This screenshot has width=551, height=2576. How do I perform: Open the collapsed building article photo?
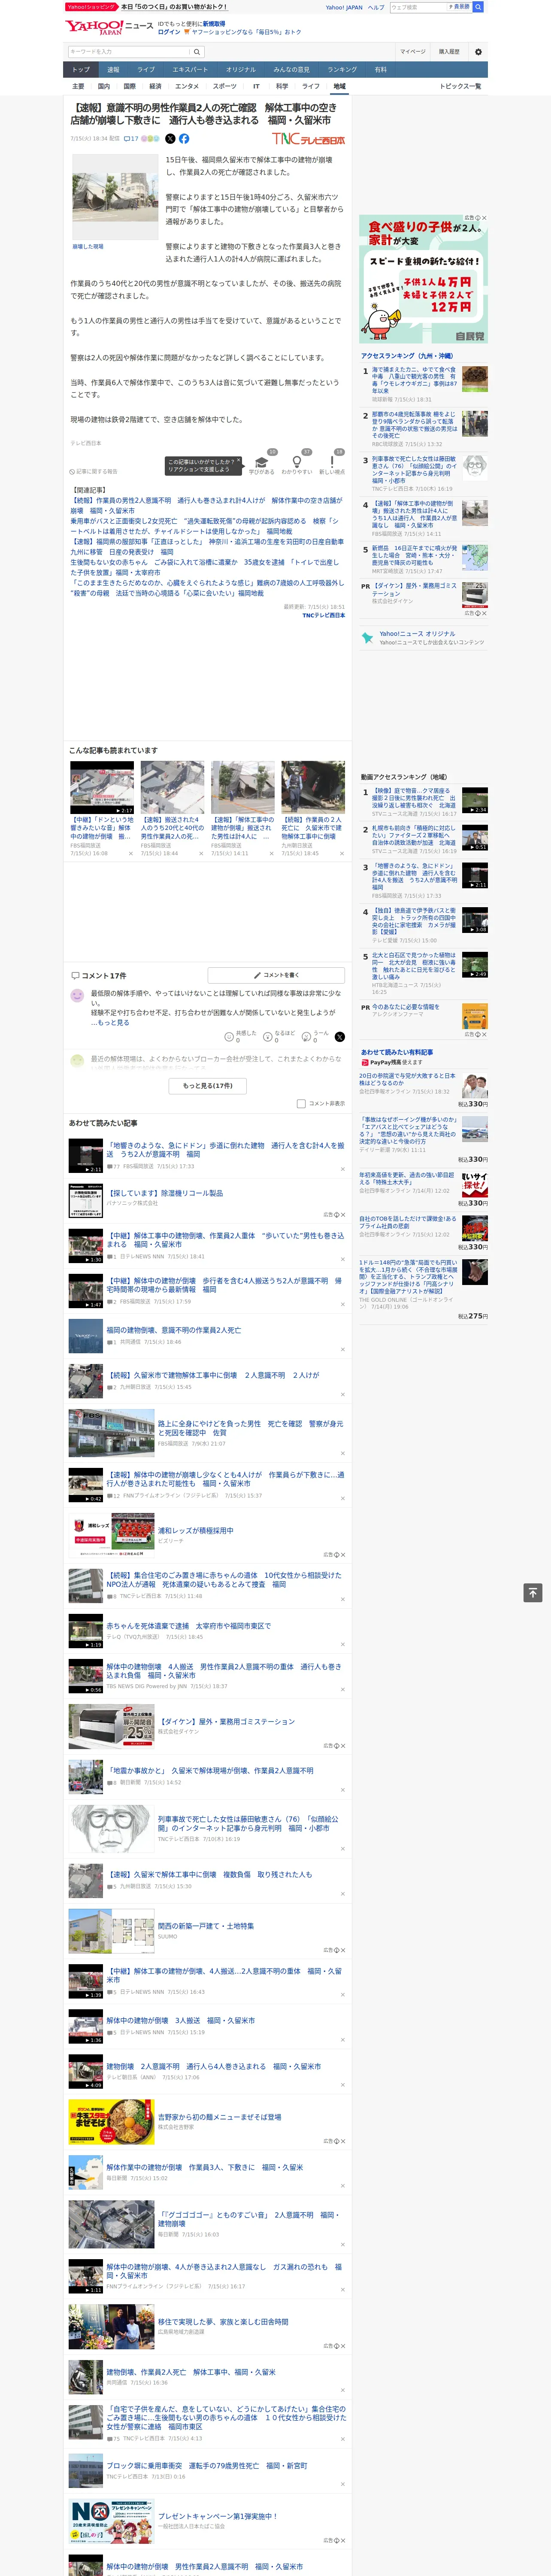tap(115, 198)
